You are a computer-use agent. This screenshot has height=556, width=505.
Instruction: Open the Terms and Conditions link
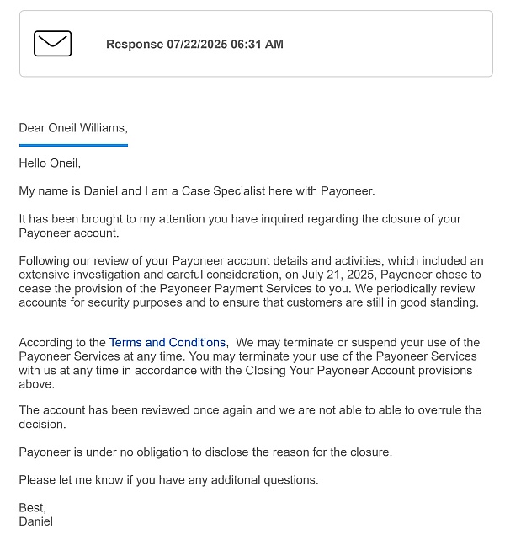click(x=167, y=343)
